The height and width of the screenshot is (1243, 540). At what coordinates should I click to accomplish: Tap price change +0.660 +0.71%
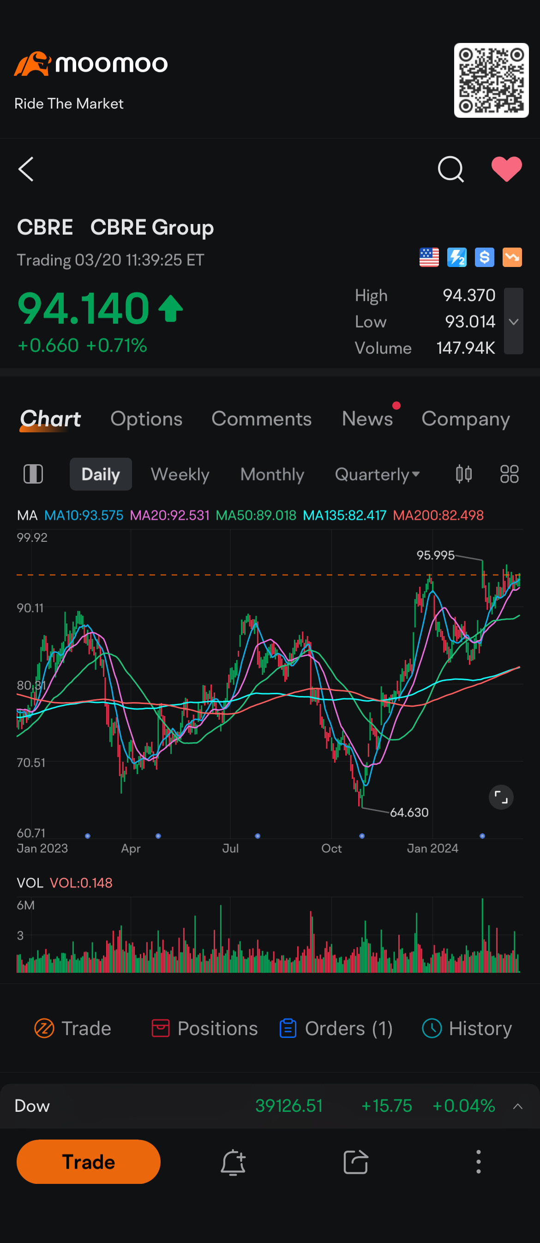pos(82,346)
